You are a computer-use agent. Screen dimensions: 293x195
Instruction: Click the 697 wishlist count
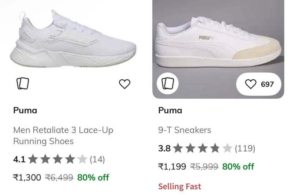pos(267,85)
